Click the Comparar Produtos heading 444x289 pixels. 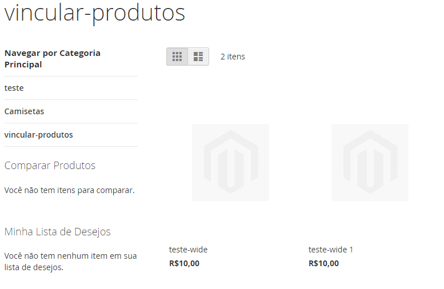coord(50,166)
